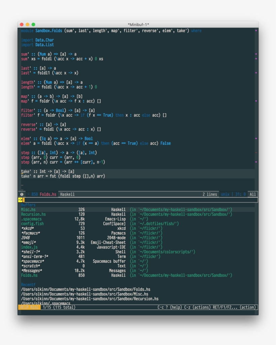This screenshot has width=276, height=345.
Task: Toggle fullscreen with the green traffic light button
Action: click(x=33, y=24)
